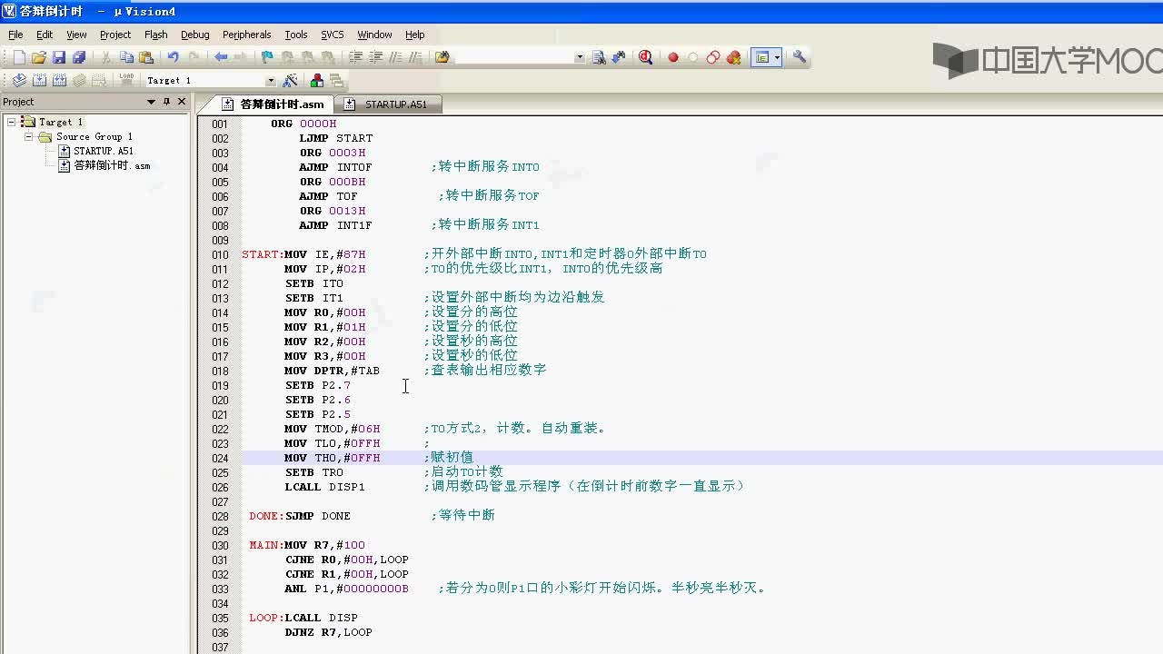The width and height of the screenshot is (1163, 654).
Task: Unindent the selected lines
Action: tap(376, 57)
